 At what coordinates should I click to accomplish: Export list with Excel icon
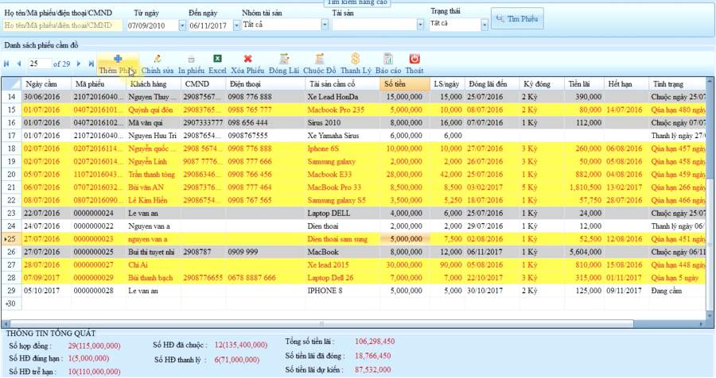[217, 59]
